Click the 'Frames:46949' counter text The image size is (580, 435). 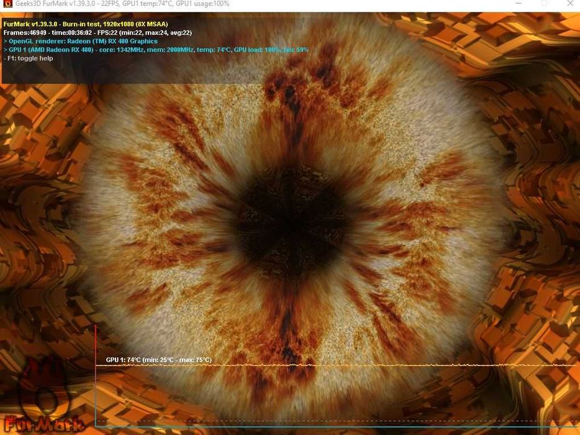click(25, 33)
